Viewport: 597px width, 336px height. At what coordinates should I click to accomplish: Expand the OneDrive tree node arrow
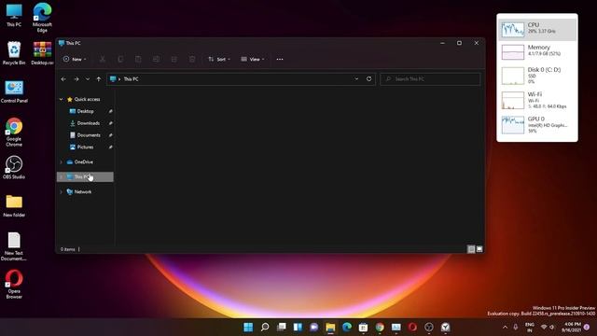61,161
